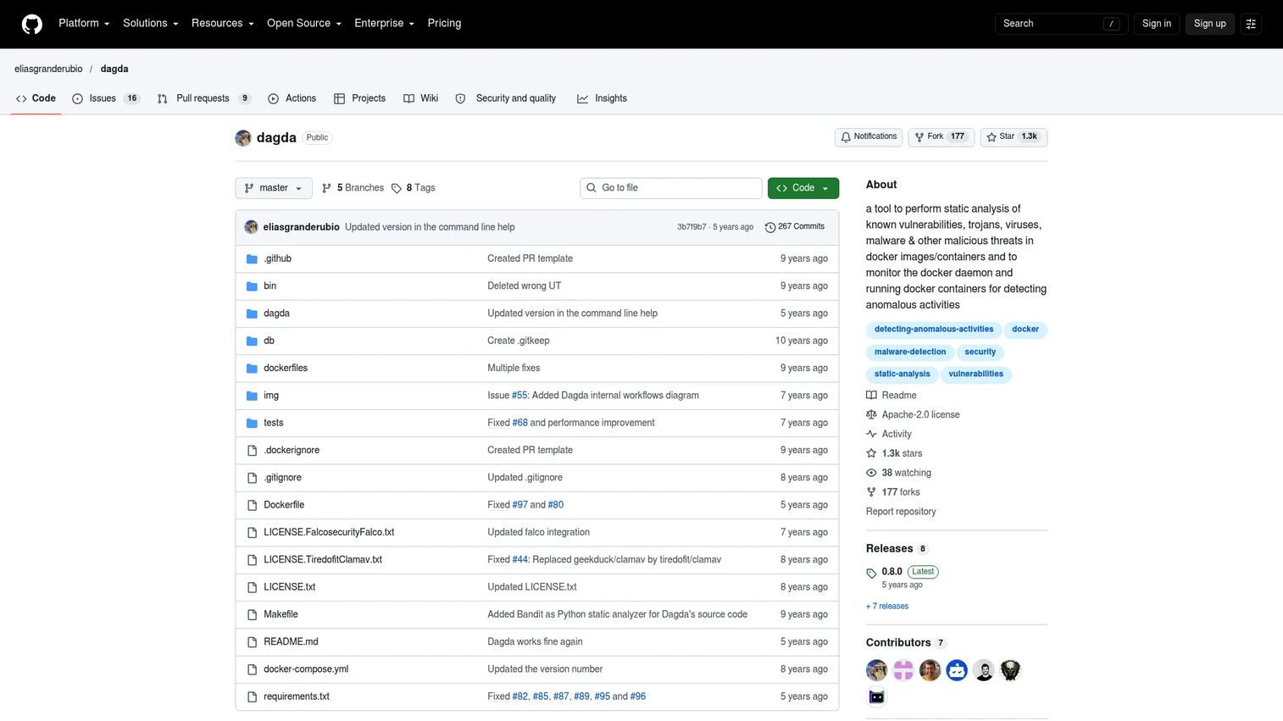View 8 Tags link
1283x721 pixels.
pyautogui.click(x=414, y=188)
